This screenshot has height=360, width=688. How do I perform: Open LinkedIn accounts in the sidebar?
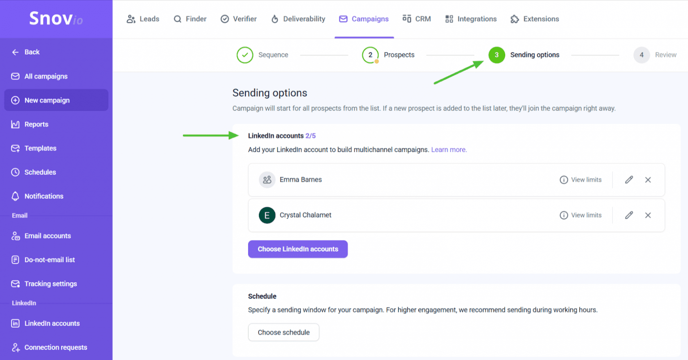pyautogui.click(x=52, y=323)
